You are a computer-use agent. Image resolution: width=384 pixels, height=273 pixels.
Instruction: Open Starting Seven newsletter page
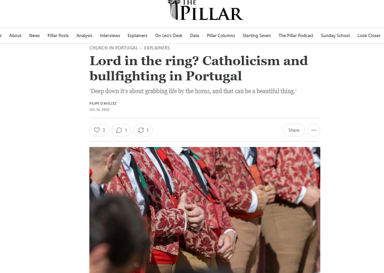(257, 36)
